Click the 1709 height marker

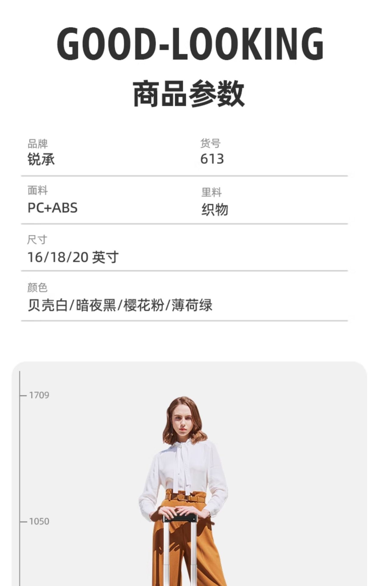[39, 395]
